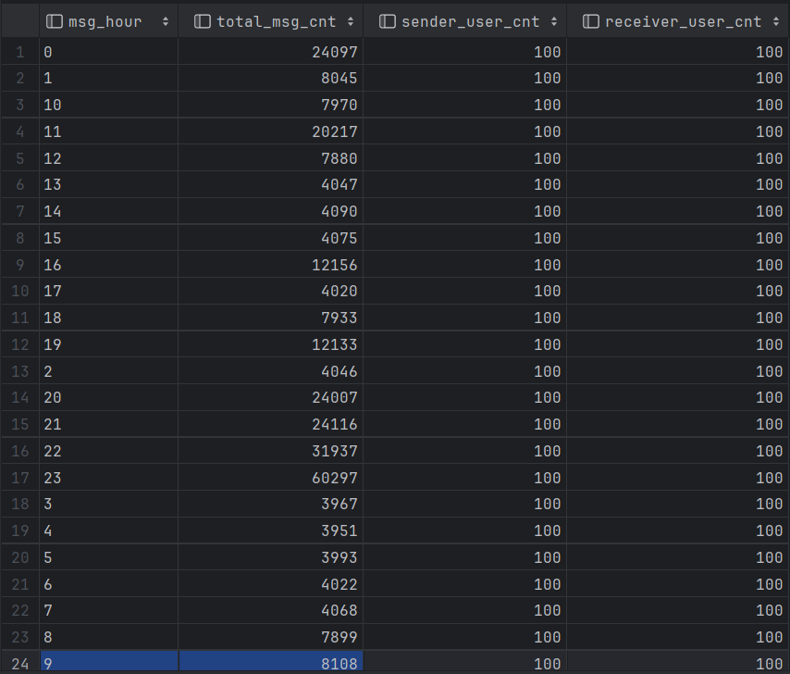Select the top-left corner cell of grid
The image size is (790, 674).
tap(19, 21)
